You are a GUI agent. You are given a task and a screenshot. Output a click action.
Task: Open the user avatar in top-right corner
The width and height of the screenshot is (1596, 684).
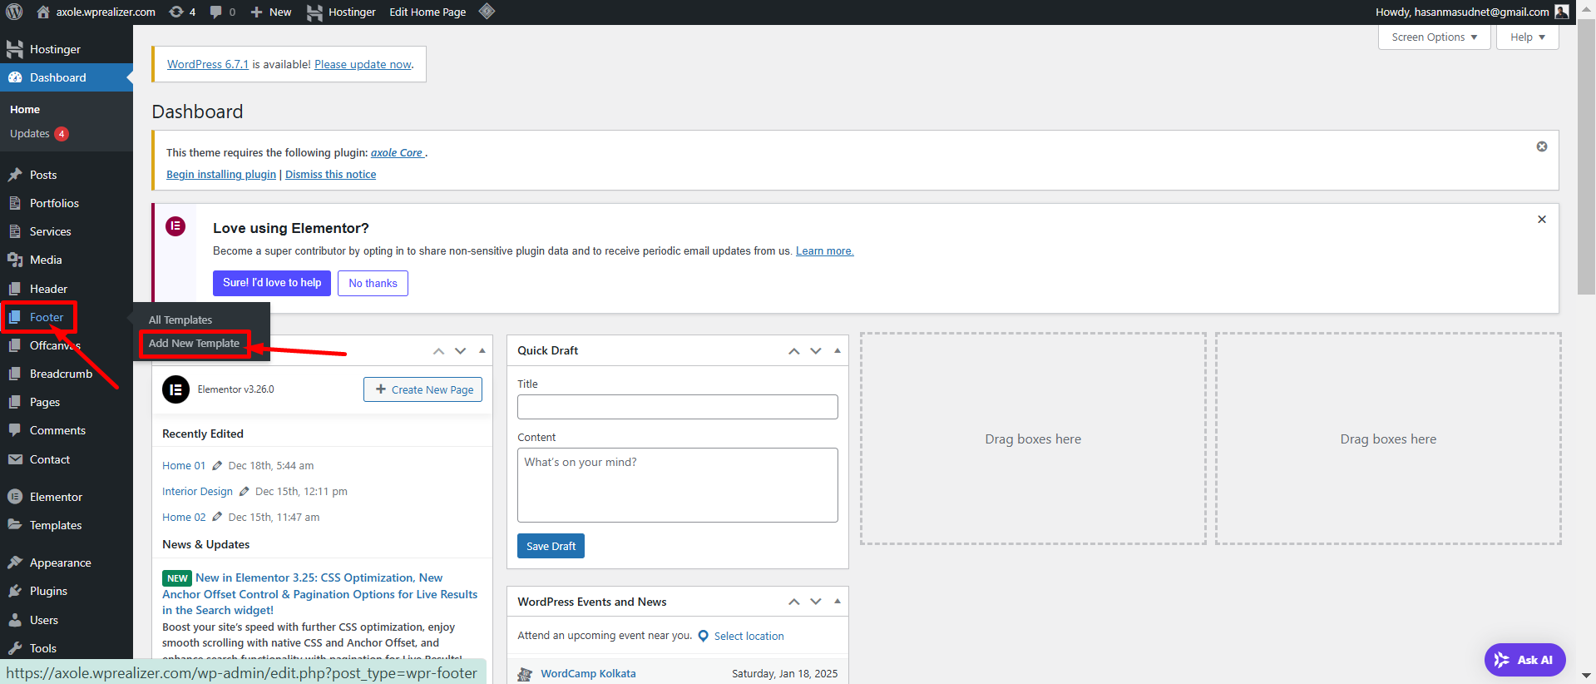point(1562,12)
